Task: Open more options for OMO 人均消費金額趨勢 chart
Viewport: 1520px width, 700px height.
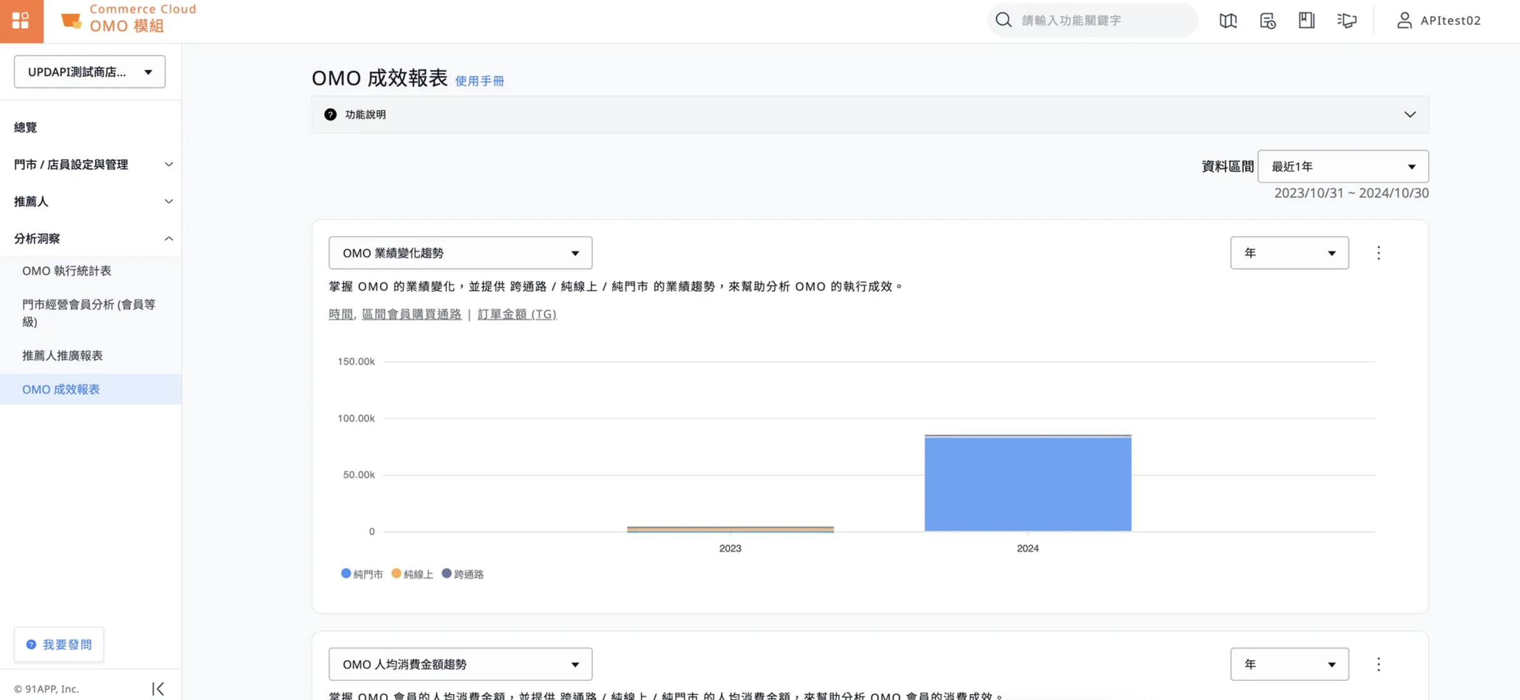Action: 1378,664
